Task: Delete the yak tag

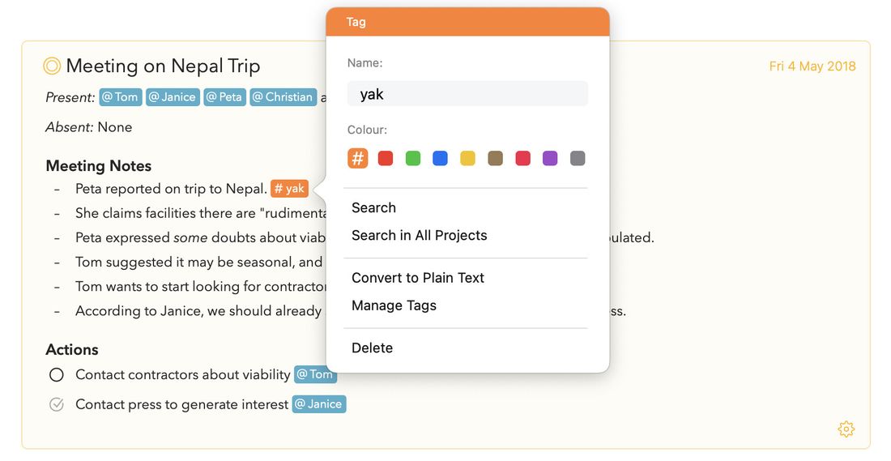Action: [x=373, y=348]
